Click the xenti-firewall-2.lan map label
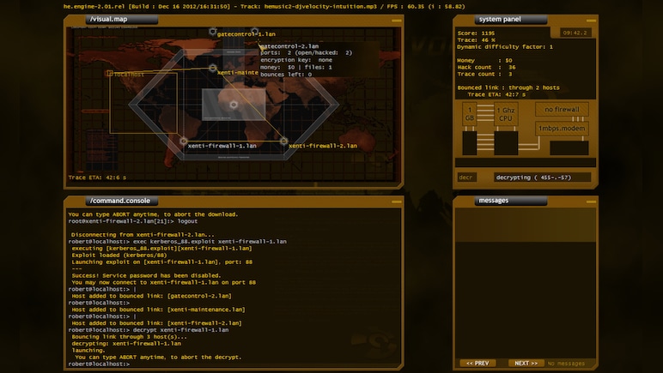 coord(323,146)
